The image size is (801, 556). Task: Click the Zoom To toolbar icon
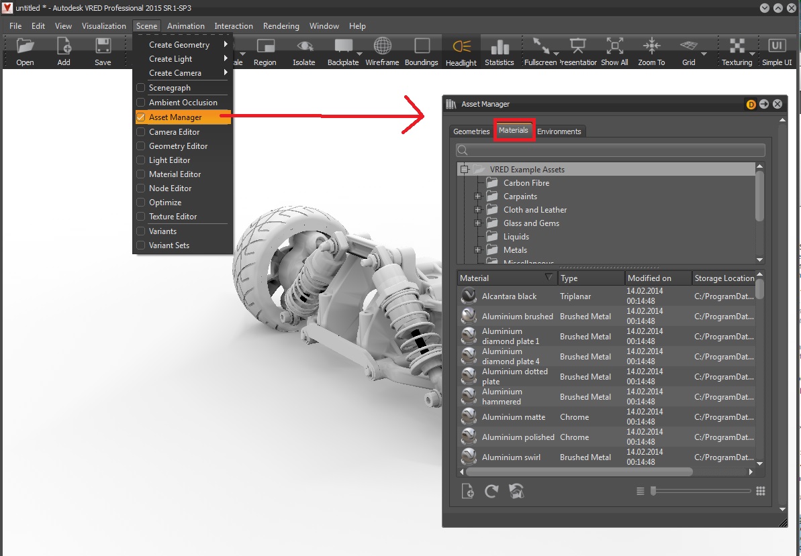click(x=651, y=51)
